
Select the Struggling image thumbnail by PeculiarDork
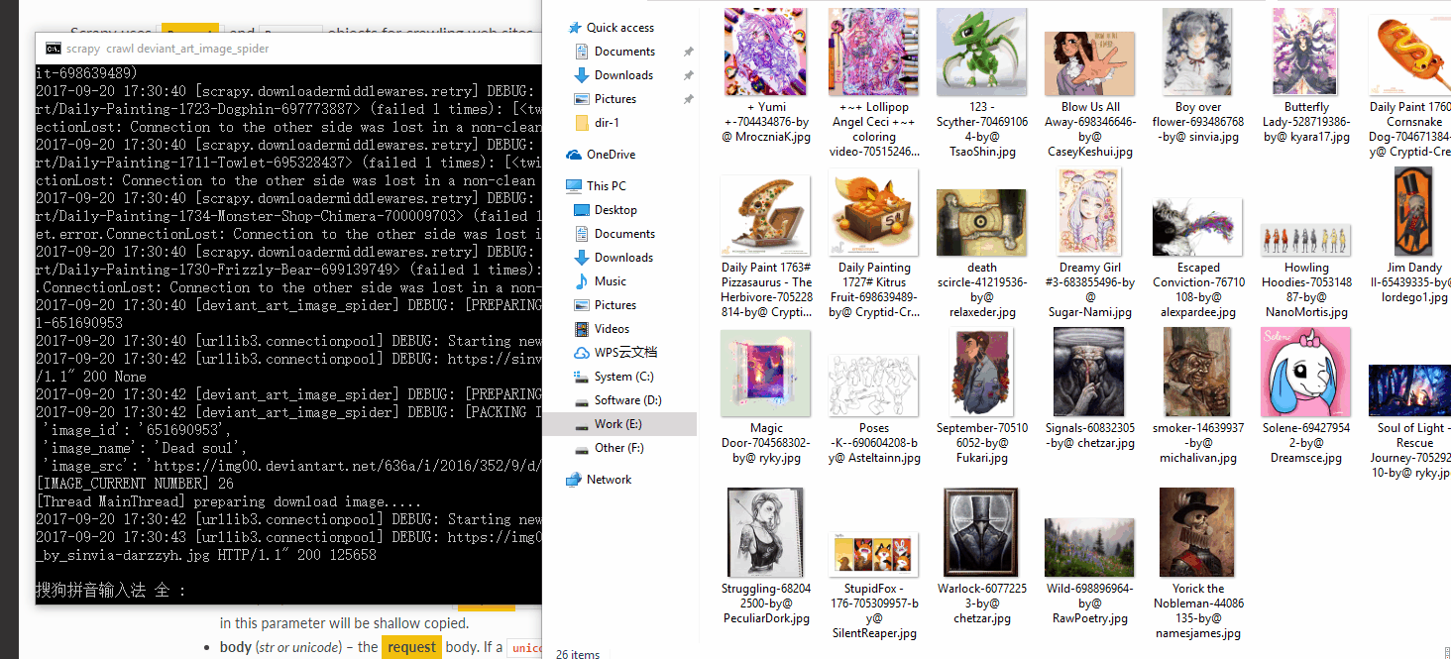[x=766, y=533]
